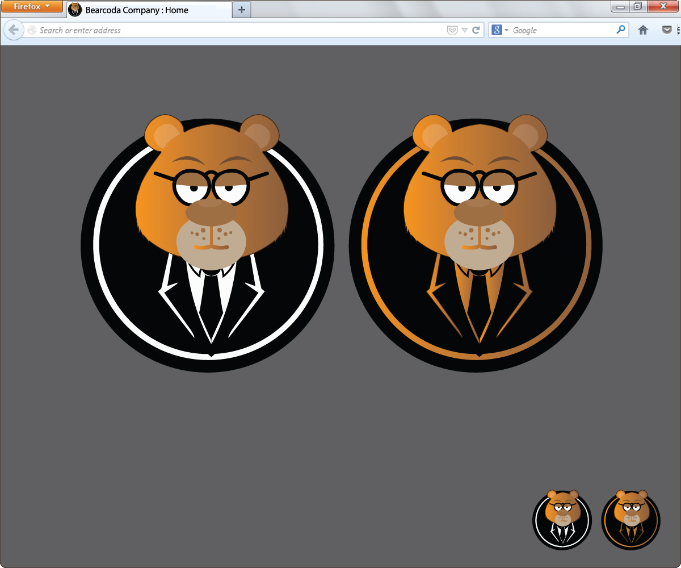Screen dimensions: 681x568
Task: Click the bookmark pocket icon beside the address bar
Action: (451, 30)
